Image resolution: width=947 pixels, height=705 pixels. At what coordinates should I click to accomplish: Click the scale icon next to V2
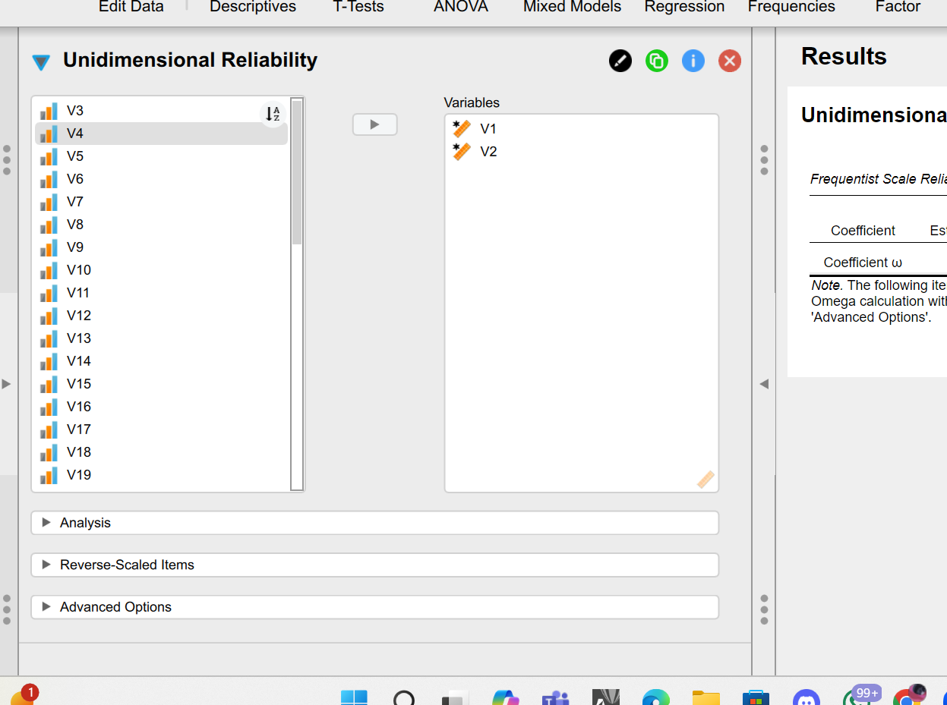(462, 152)
